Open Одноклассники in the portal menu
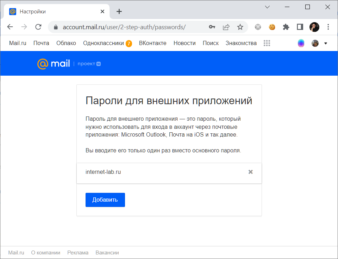Screen dimensions: 338x259 (104, 43)
